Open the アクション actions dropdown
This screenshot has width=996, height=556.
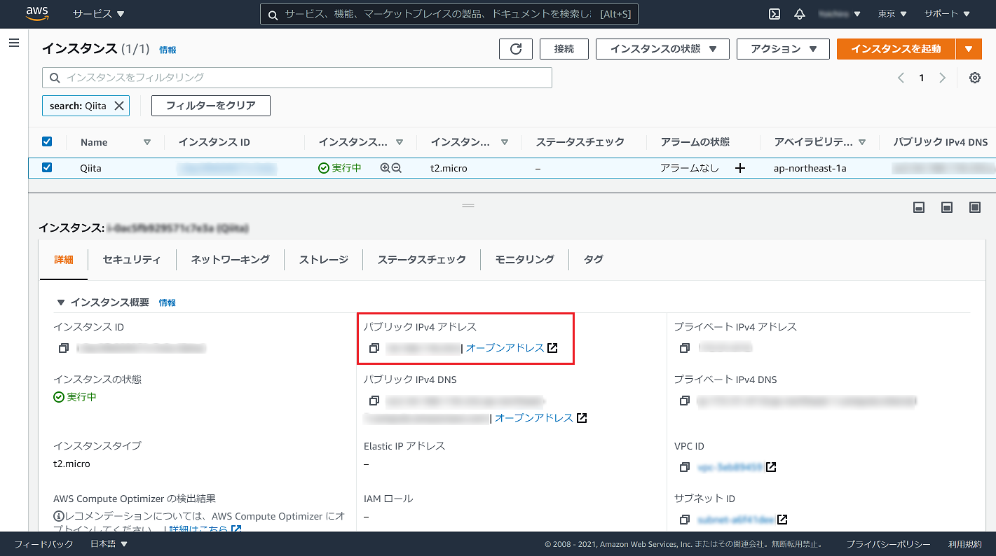(x=784, y=49)
